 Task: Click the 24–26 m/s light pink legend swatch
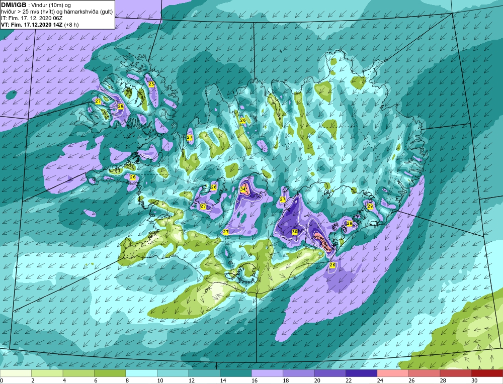393,373
